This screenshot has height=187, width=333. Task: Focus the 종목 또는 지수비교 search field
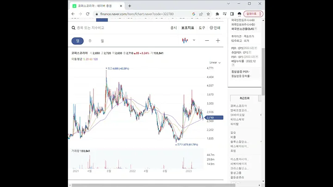click(x=91, y=28)
